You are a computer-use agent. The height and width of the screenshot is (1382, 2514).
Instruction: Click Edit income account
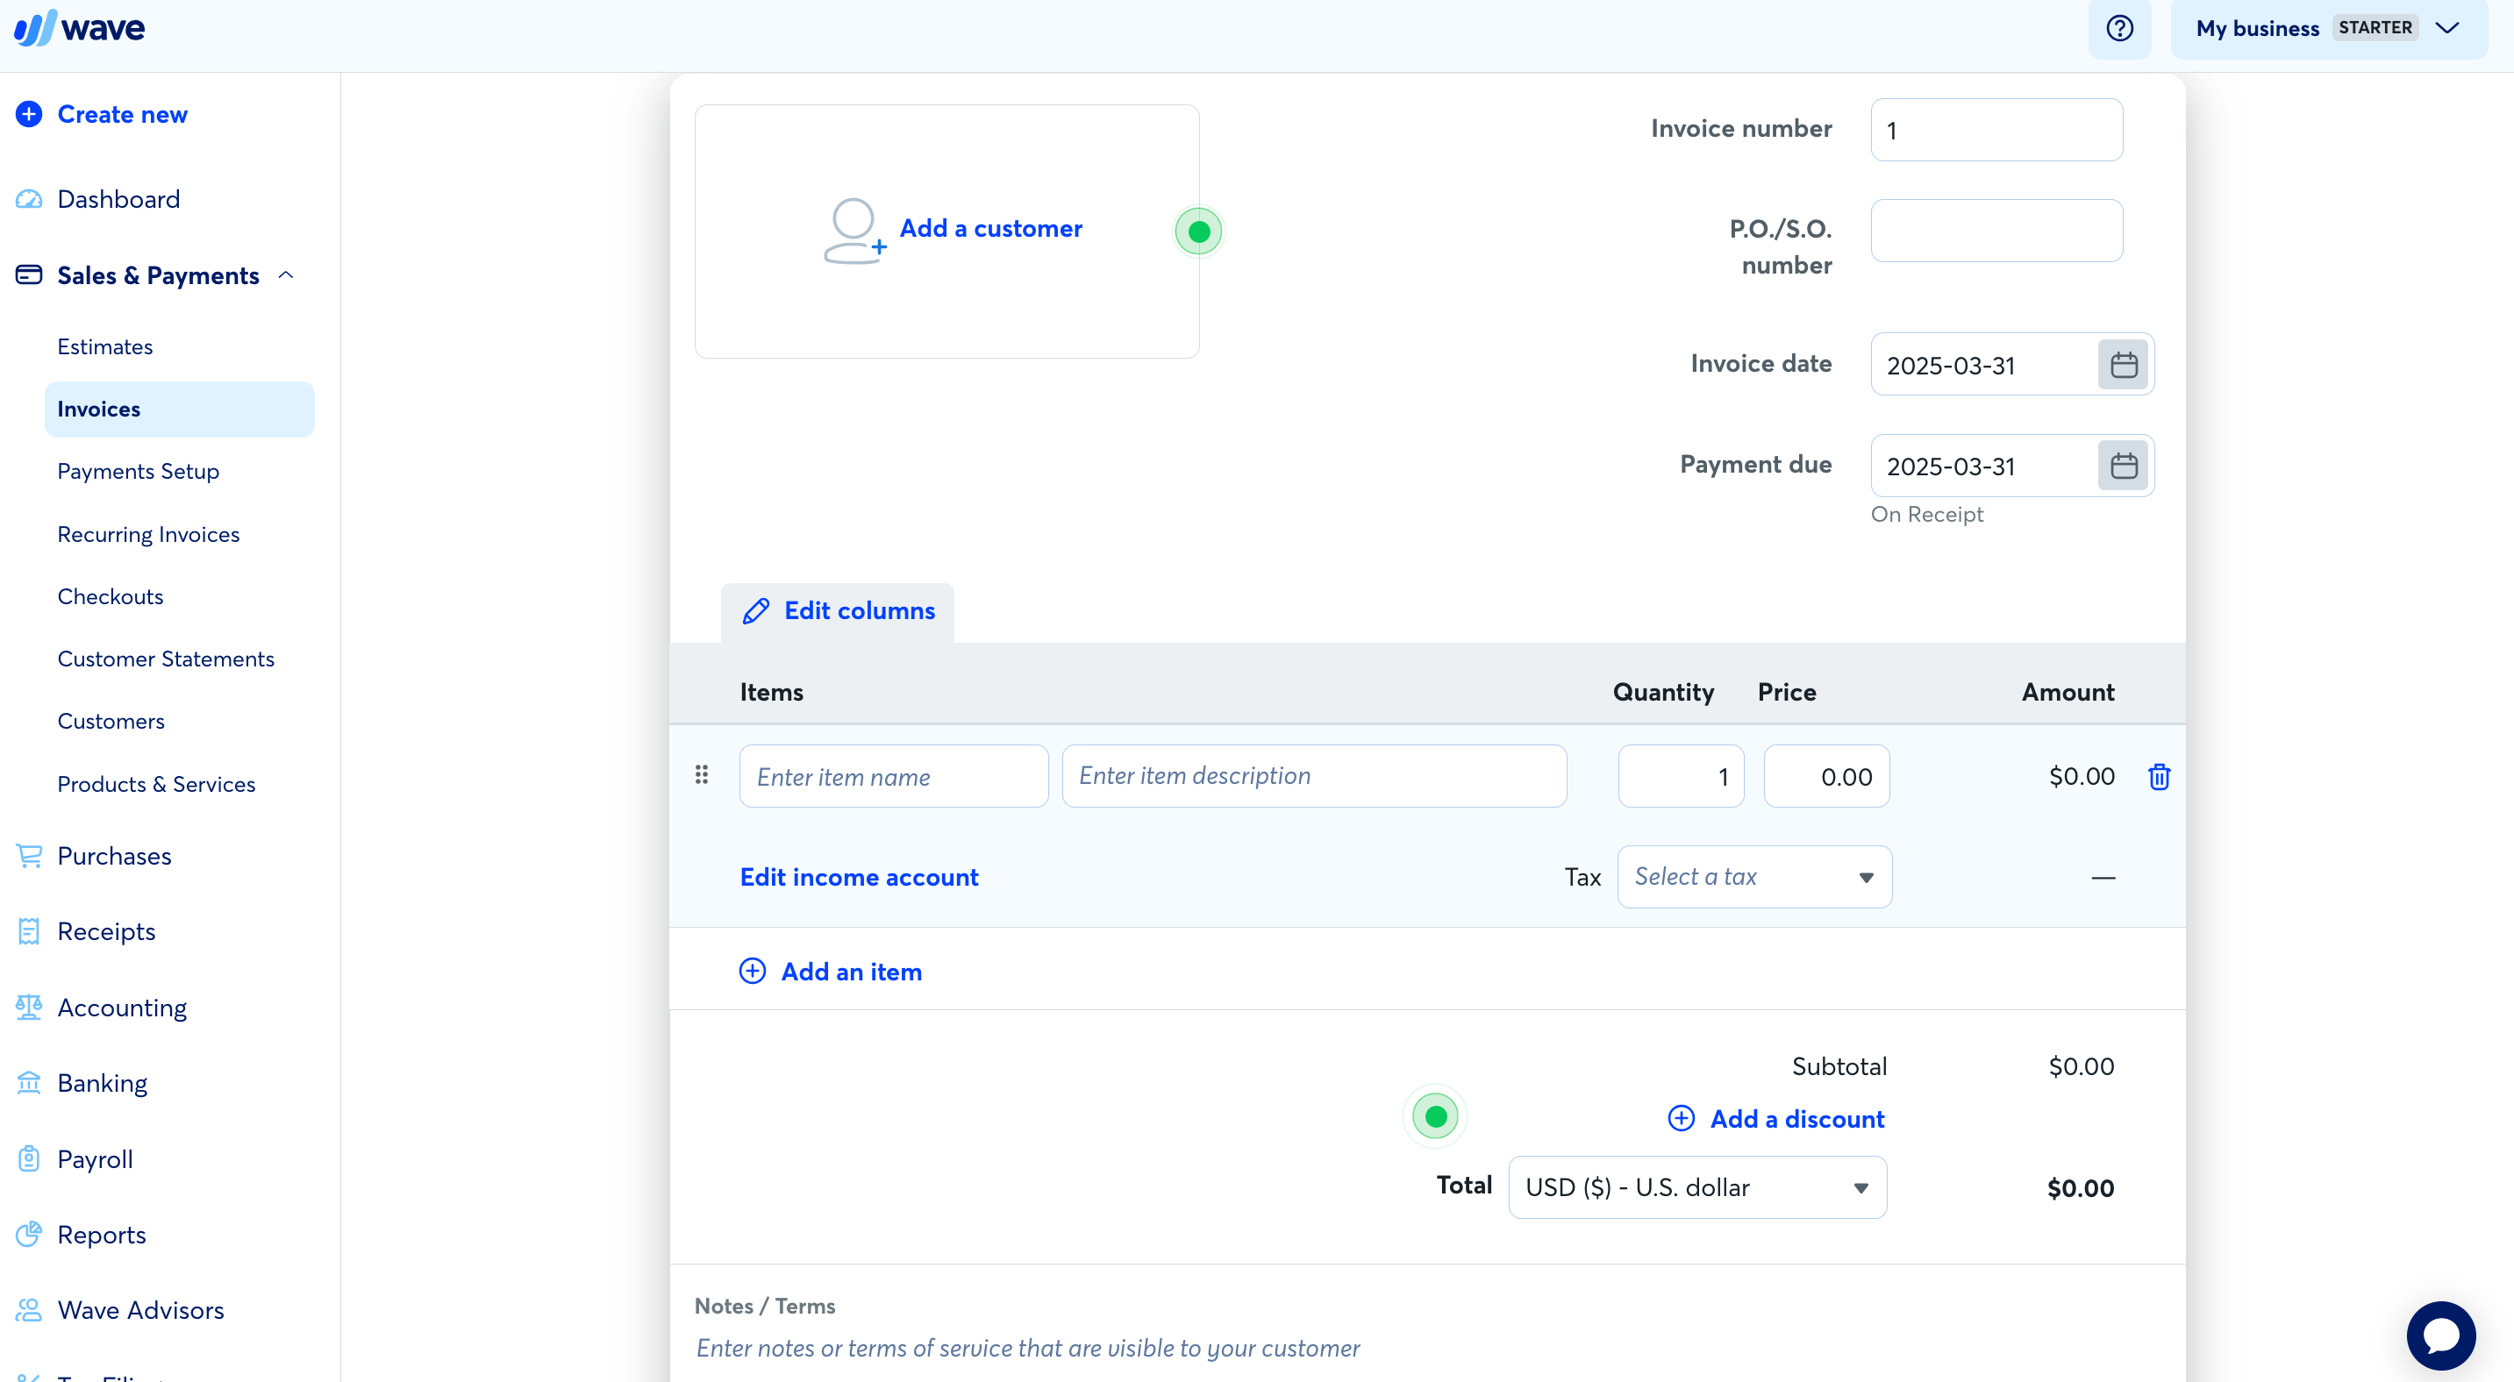click(859, 876)
